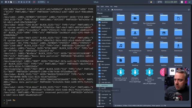Click the 11:09 AM clock
This screenshot has width=192, height=108.
[171, 2]
